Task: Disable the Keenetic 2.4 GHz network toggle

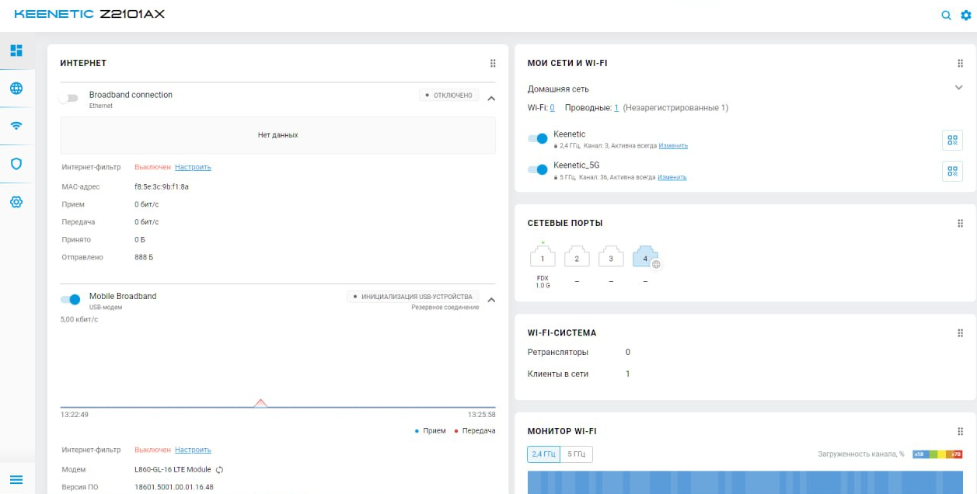Action: coord(537,138)
